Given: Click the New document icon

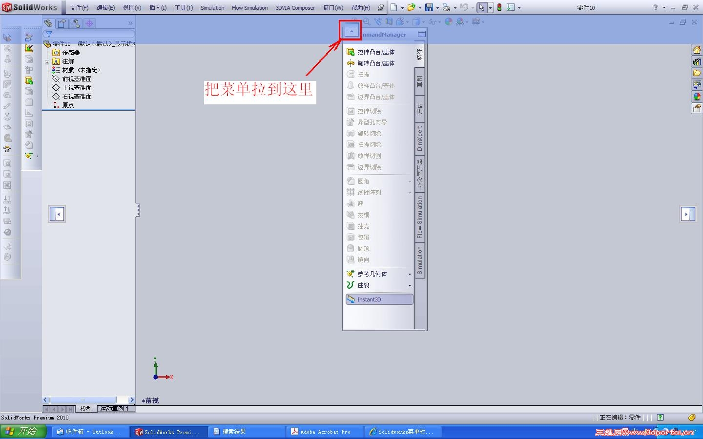Looking at the screenshot, I should point(393,7).
